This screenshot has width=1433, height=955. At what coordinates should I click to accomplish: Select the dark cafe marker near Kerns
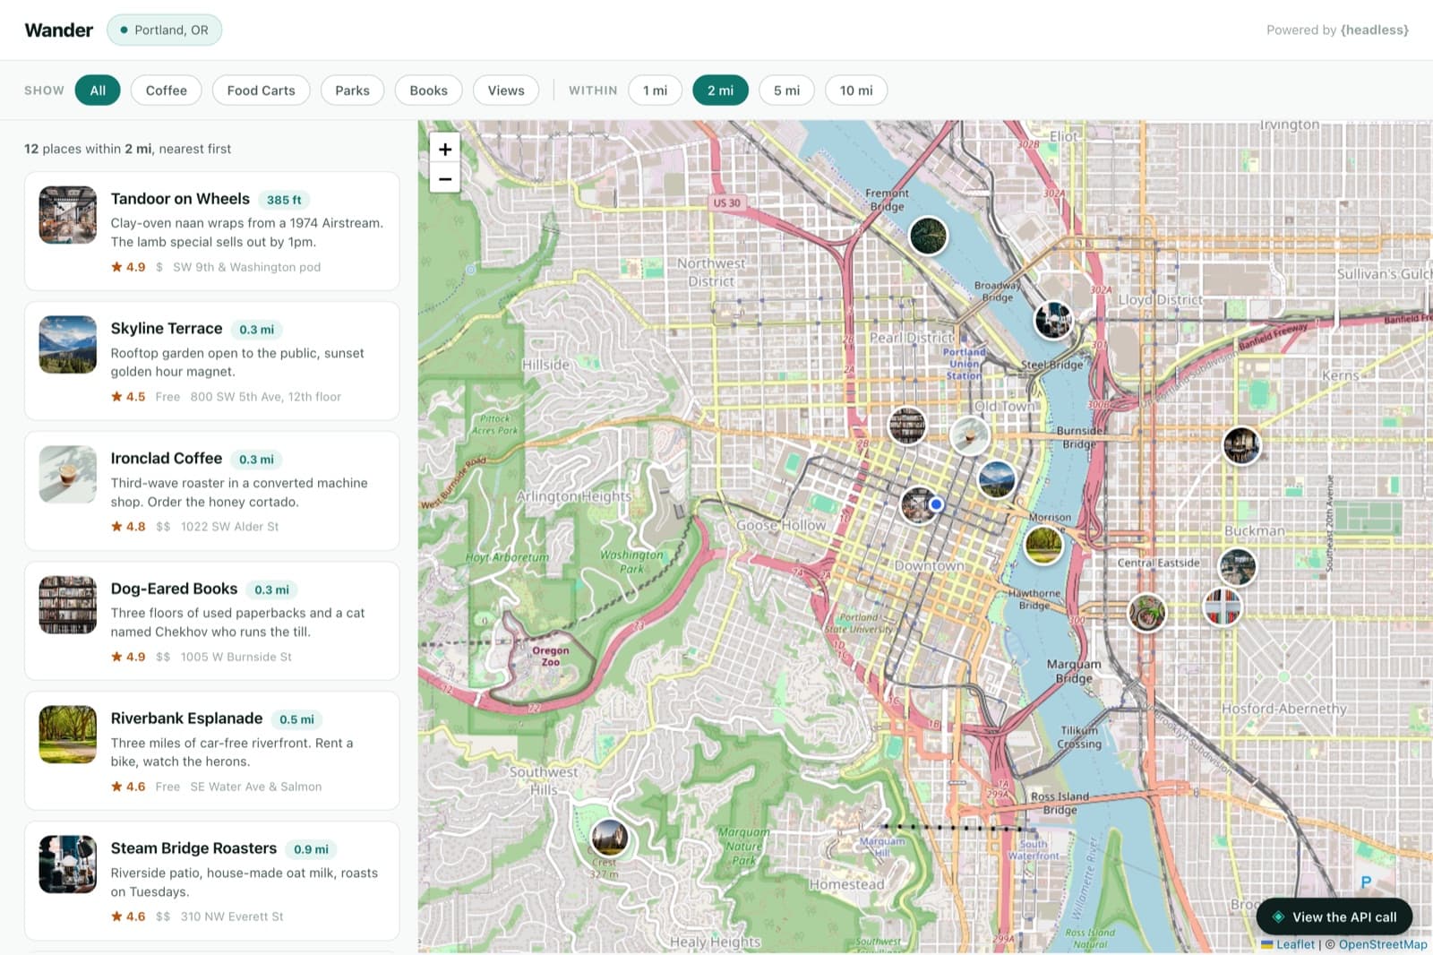click(1241, 445)
